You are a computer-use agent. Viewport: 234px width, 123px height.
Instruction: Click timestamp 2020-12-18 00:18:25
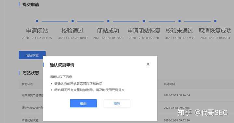[x=108, y=38]
